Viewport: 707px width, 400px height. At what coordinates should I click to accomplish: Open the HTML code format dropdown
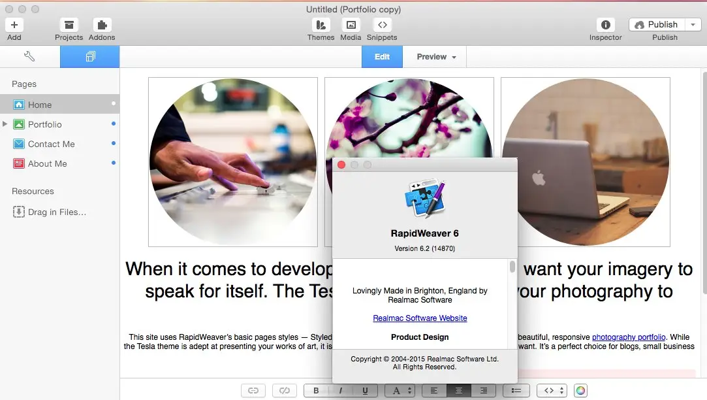click(552, 390)
